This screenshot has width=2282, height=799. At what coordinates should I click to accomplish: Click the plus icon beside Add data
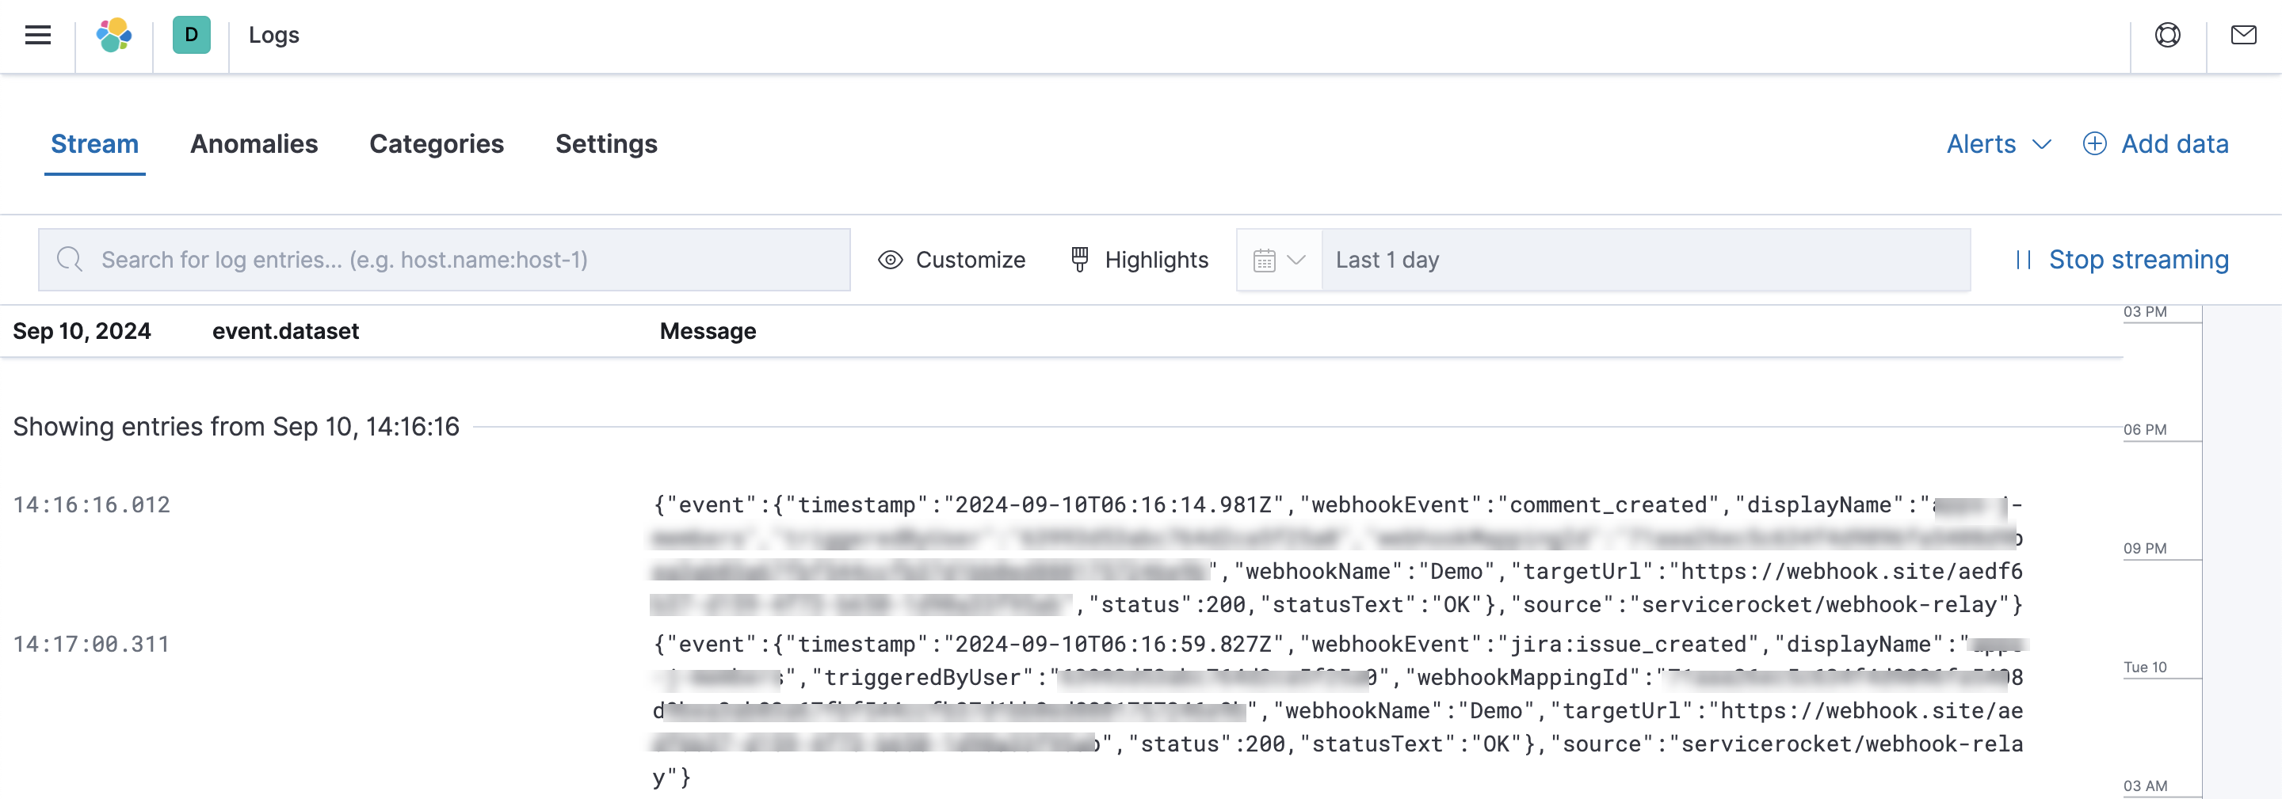tap(2094, 143)
